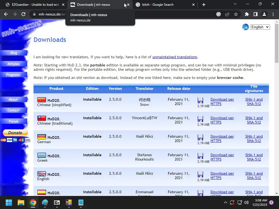Screen dimensions: 279x209
Task: Click the UK/US flag icon for HxD20 English
Action: (x=42, y=174)
